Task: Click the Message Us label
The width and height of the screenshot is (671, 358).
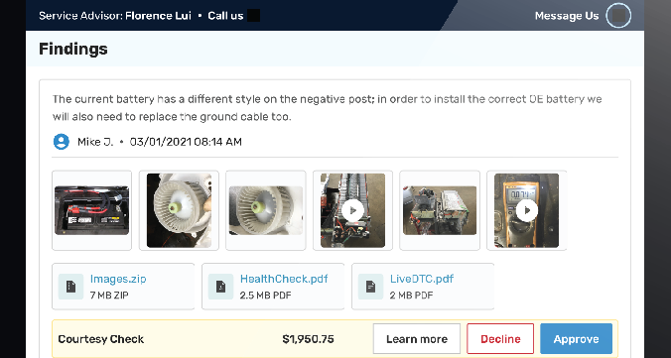Action: pyautogui.click(x=567, y=16)
